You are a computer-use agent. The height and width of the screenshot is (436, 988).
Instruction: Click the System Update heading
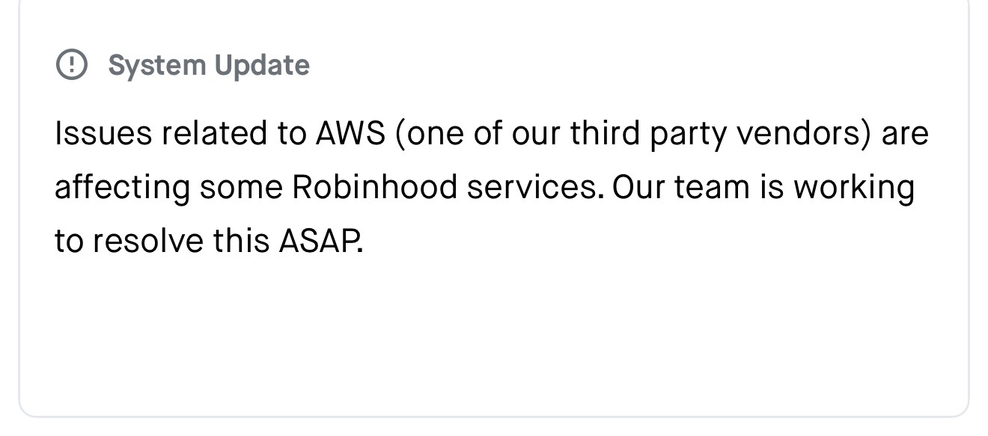point(208,65)
